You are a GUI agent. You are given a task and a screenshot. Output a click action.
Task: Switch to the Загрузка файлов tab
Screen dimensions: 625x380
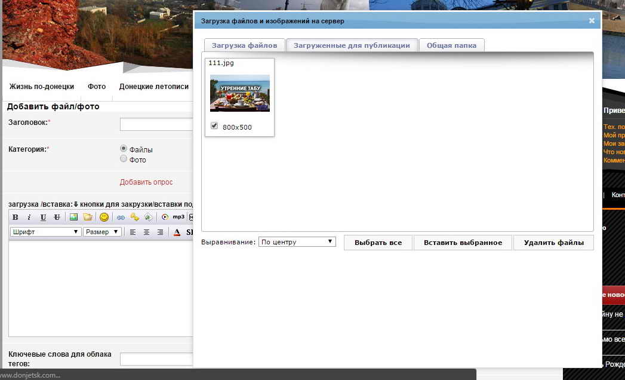click(244, 45)
